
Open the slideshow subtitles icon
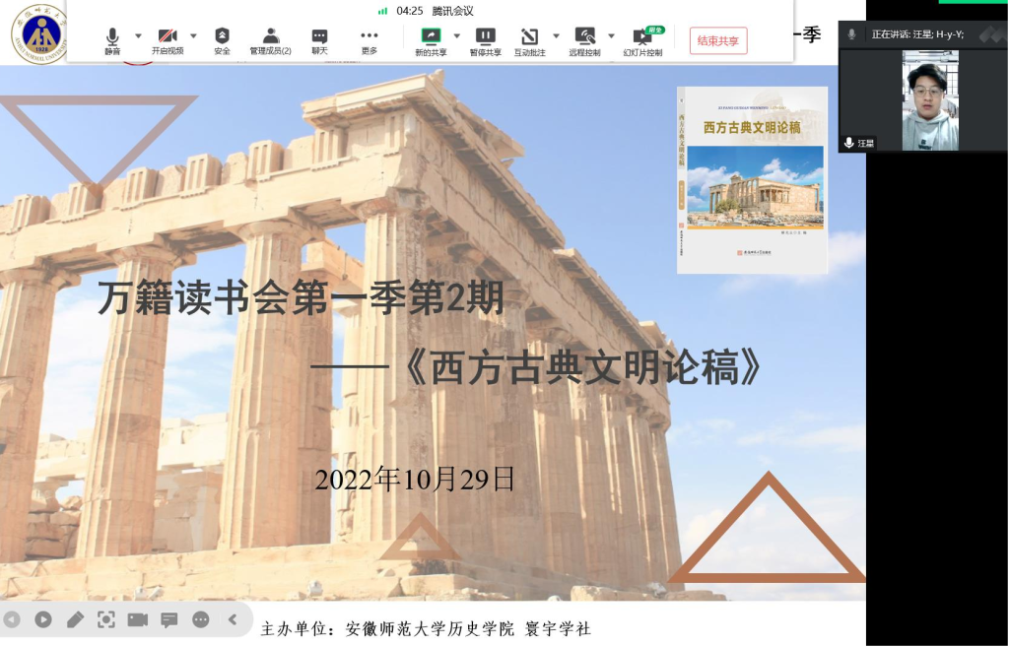pos(168,619)
